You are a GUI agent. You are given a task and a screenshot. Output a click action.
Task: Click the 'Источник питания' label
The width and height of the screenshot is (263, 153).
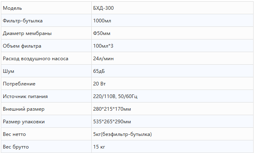tap(25, 96)
